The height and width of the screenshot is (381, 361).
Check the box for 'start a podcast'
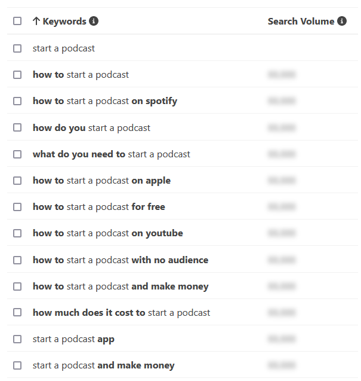17,48
